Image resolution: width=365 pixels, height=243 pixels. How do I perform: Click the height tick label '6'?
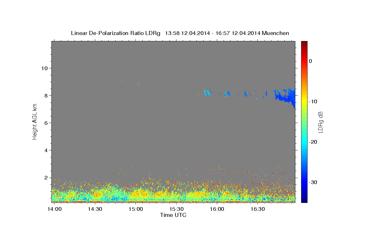tap(46, 123)
